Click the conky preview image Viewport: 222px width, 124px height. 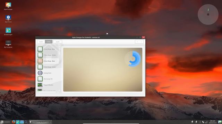pos(103,70)
